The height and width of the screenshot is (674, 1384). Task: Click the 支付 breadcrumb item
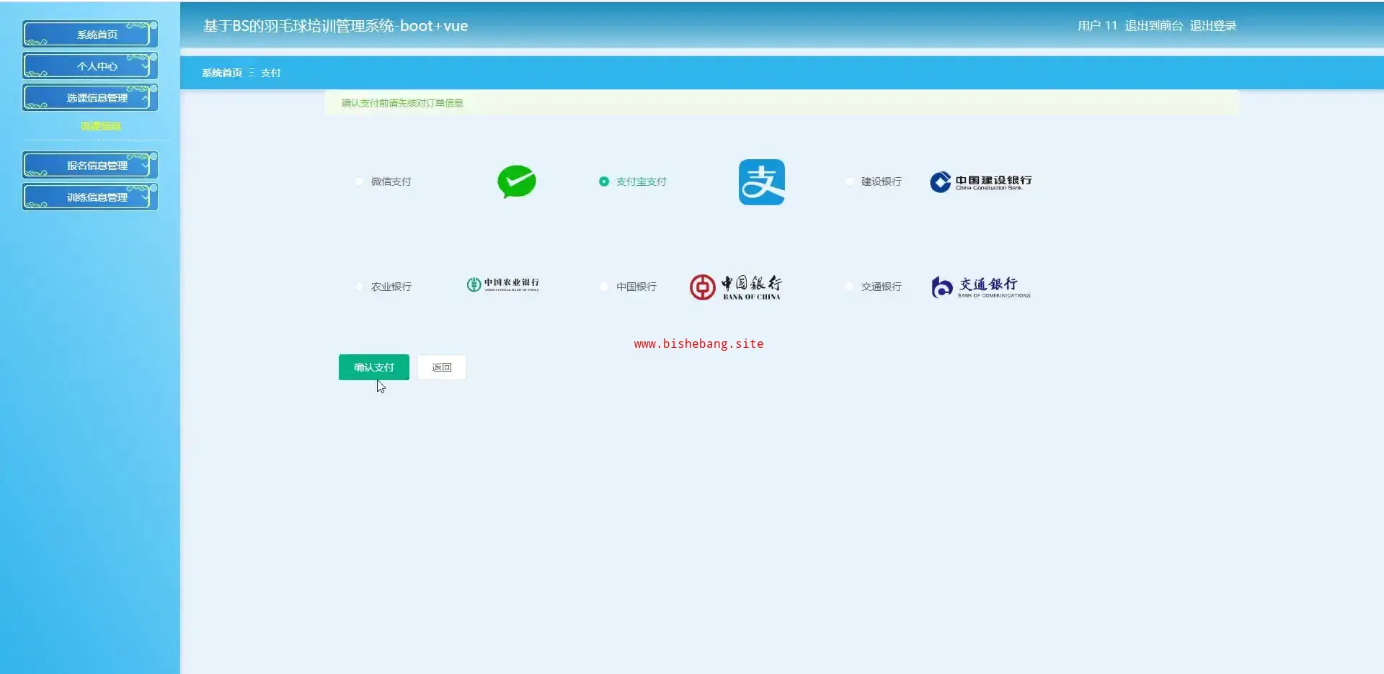pyautogui.click(x=270, y=73)
